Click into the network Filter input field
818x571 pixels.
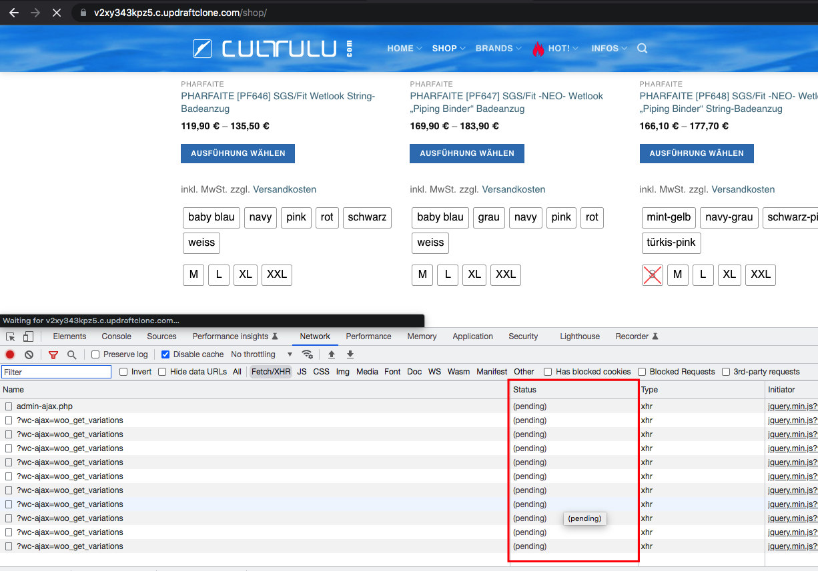(56, 372)
